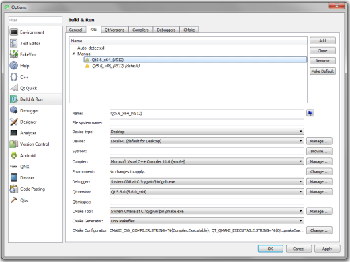350x262 pixels.
Task: Open the Device type dropdown
Action: coord(206,132)
